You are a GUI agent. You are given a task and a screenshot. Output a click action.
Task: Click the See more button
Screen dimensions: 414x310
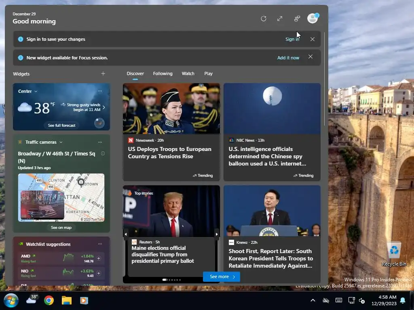point(222,276)
